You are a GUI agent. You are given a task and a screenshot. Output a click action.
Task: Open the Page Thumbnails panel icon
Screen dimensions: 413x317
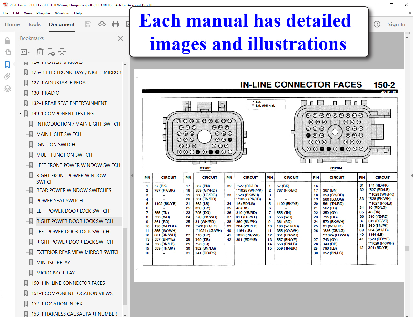coord(7,53)
